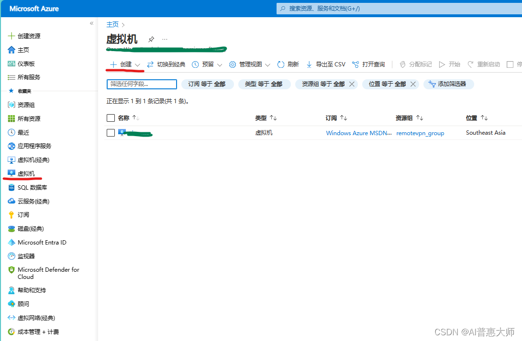
Task: Open Microsoft Defender for Cloud shield icon
Action: pos(11,269)
